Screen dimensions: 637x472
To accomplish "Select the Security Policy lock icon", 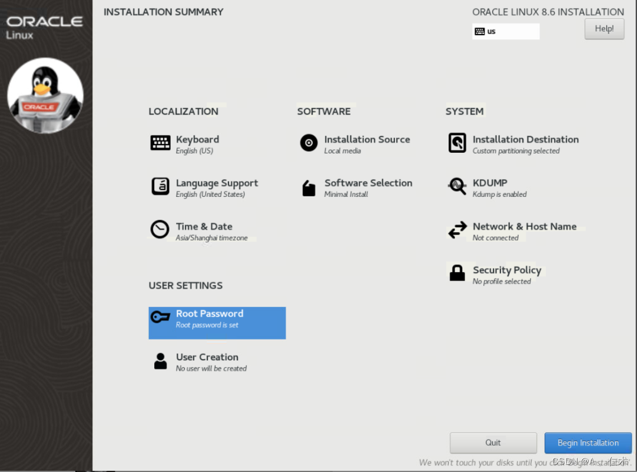I will (457, 273).
